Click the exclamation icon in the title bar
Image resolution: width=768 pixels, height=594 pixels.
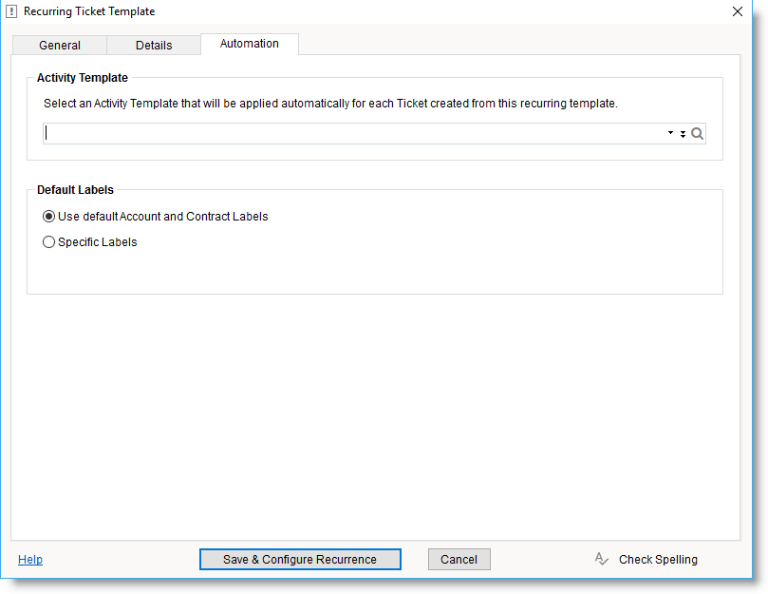(x=11, y=11)
